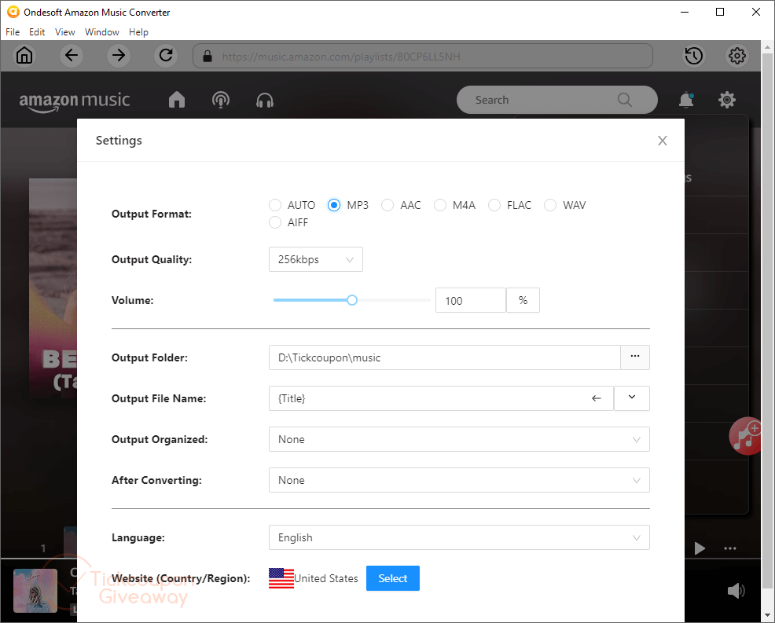Click the percent unit label beside volume
Viewport: 775px width, 623px height.
[x=523, y=300]
